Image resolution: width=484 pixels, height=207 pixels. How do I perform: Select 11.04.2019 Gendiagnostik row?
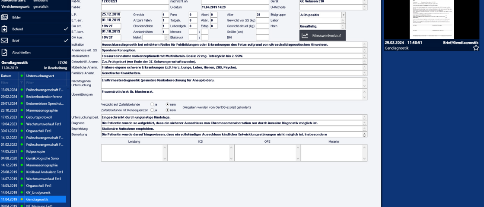33,199
